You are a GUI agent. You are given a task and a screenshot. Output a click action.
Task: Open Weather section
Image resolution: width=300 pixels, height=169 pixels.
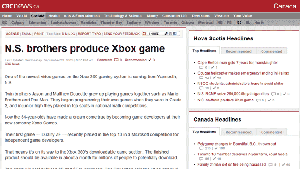222,16
